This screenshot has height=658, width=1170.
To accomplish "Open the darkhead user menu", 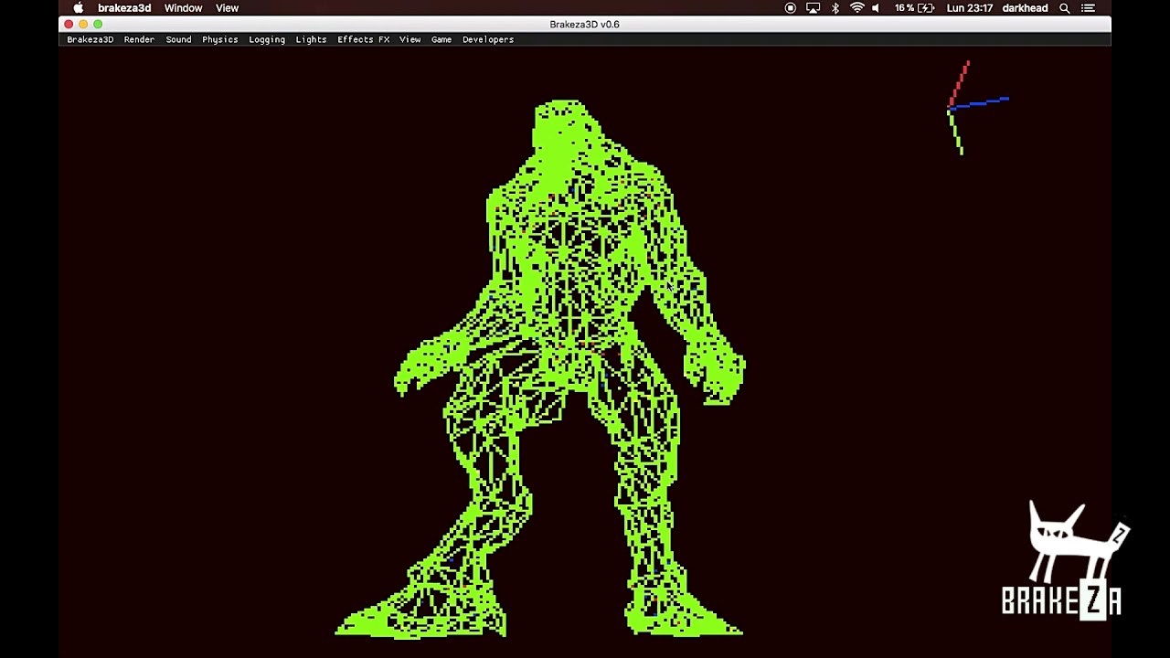I will [1025, 8].
